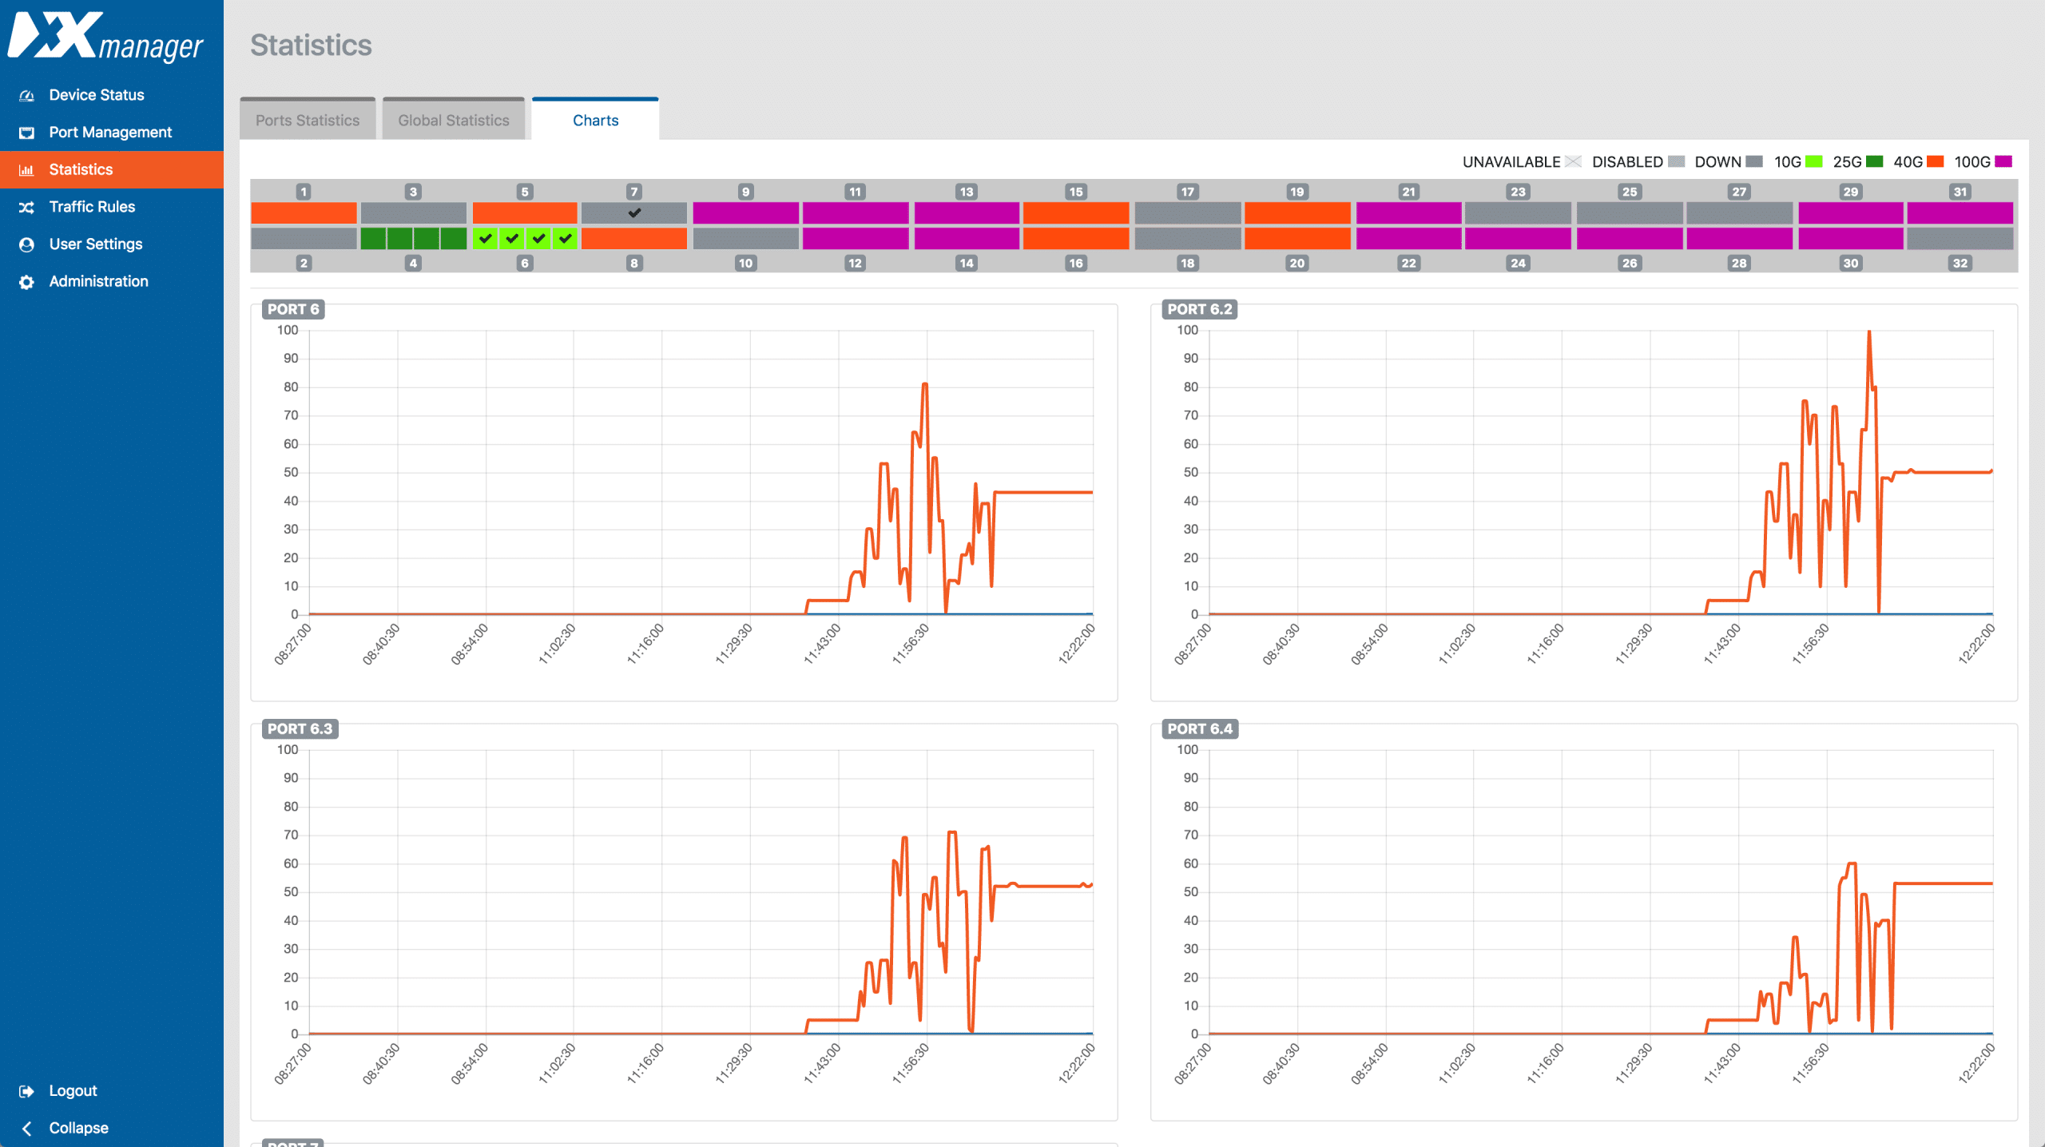Click the User Settings person icon
The width and height of the screenshot is (2045, 1147).
[26, 244]
